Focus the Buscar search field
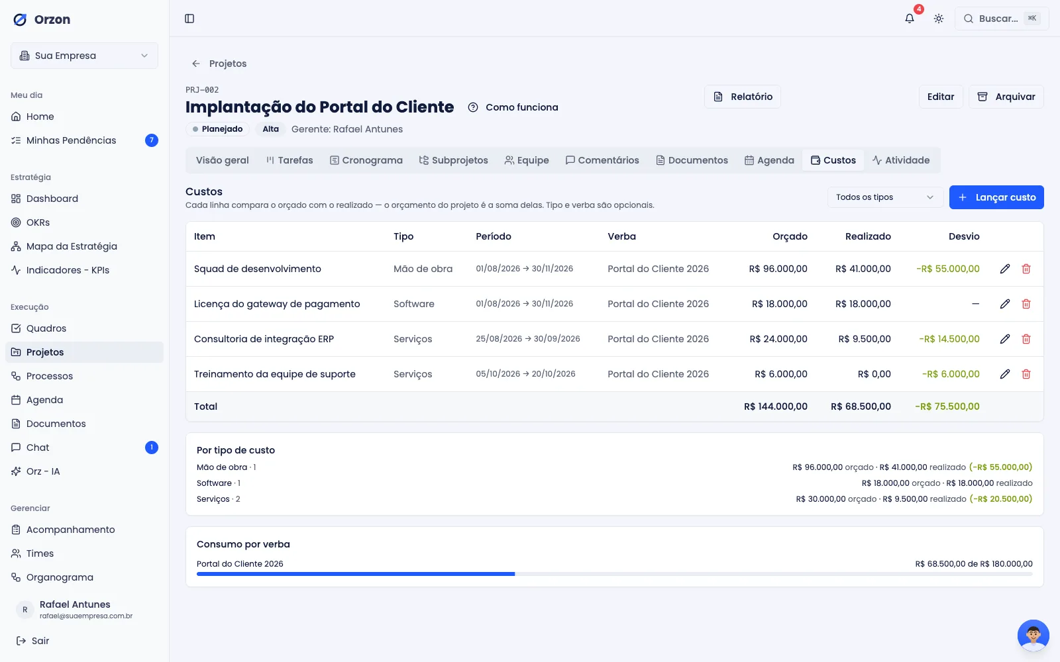Viewport: 1060px width, 662px height. click(1002, 19)
